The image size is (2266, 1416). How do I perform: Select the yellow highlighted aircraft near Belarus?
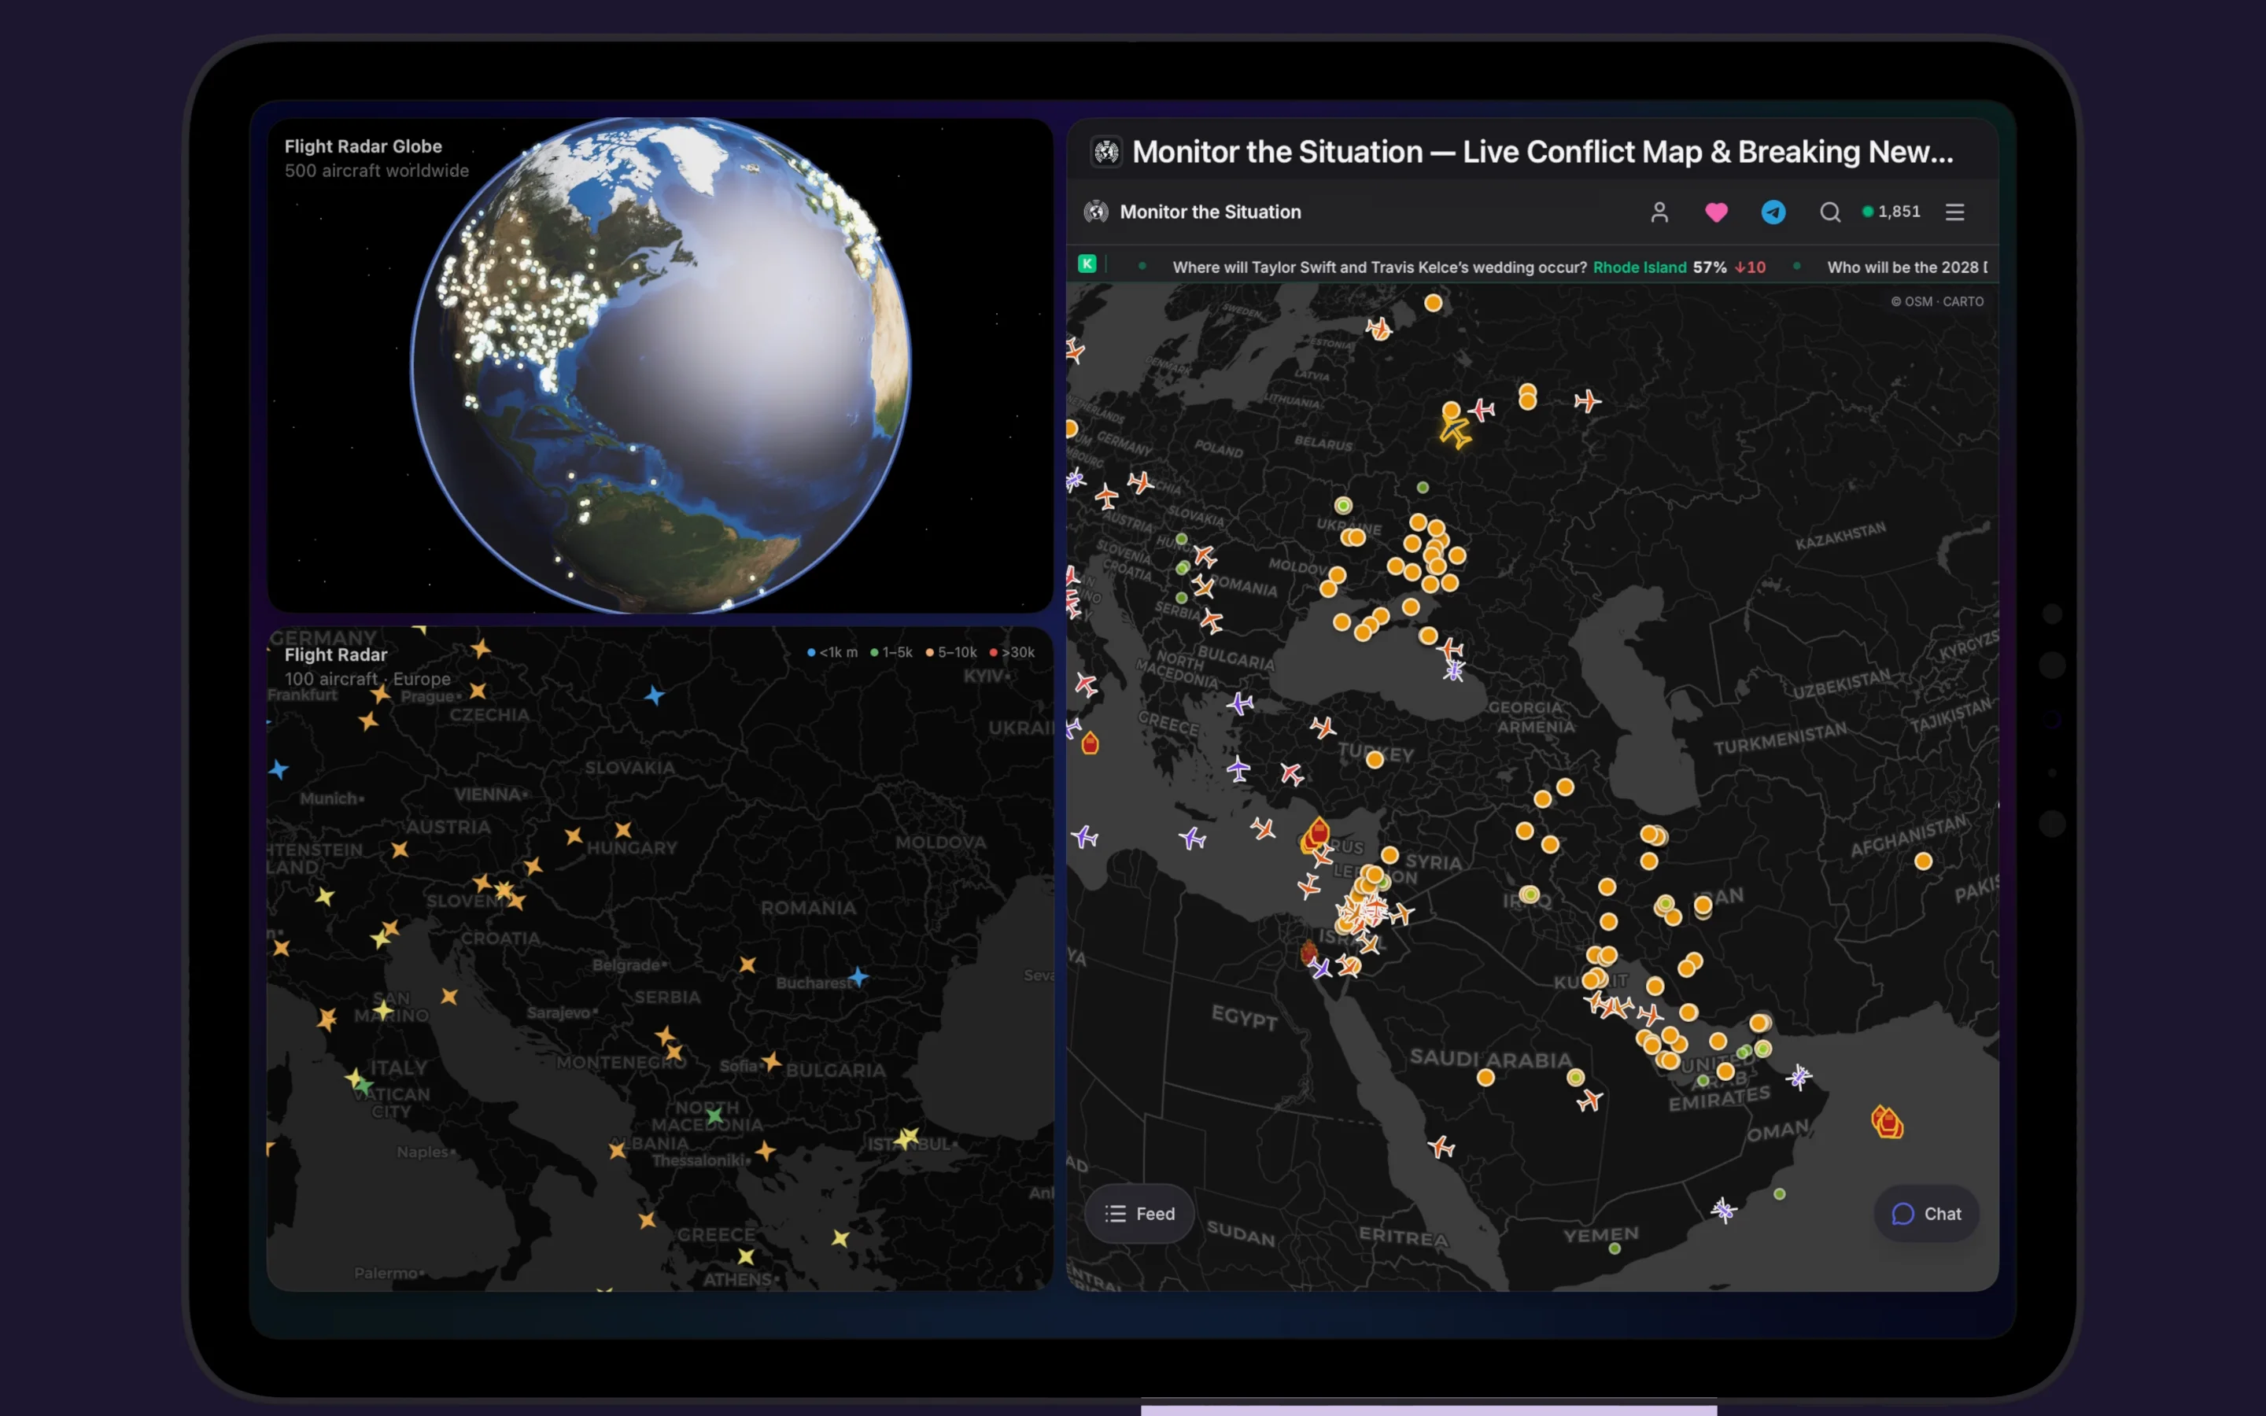(1454, 432)
